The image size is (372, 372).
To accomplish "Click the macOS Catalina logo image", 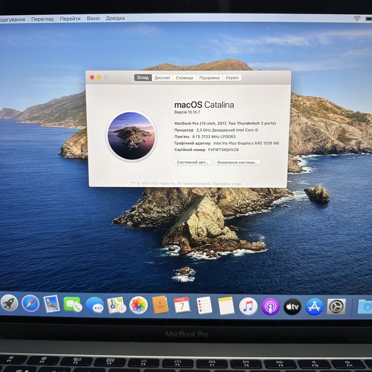I will pos(131,136).
